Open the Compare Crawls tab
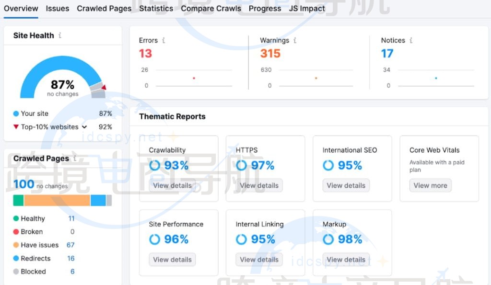Viewport: 491px width, 285px height. [211, 8]
